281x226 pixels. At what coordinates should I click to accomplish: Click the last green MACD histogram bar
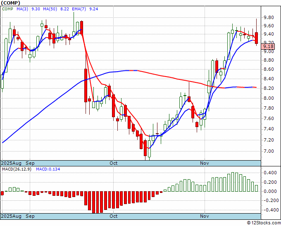pos(257,188)
